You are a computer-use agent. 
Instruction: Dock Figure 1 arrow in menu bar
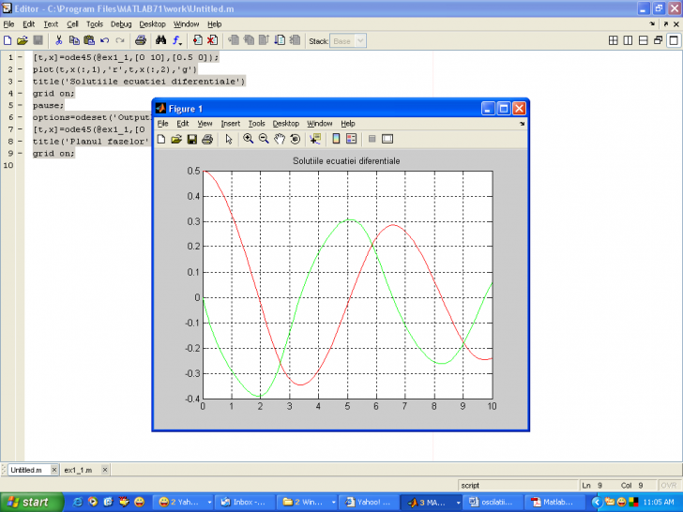522,124
